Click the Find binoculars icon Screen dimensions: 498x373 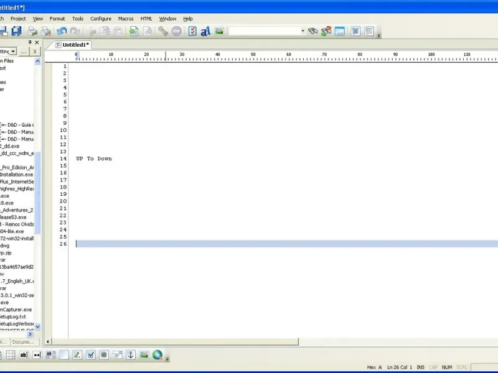click(313, 31)
